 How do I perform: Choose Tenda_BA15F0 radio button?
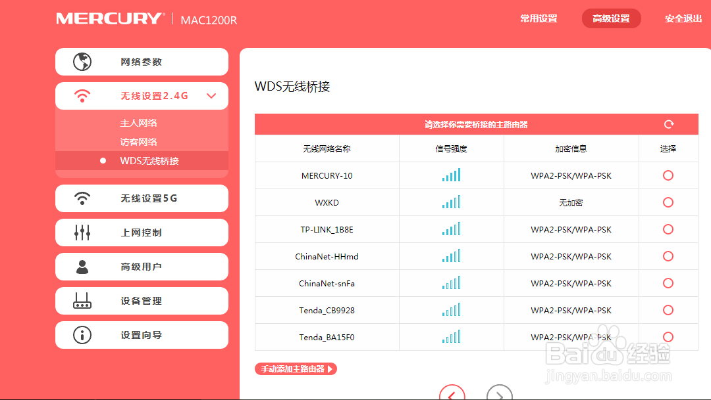click(668, 337)
